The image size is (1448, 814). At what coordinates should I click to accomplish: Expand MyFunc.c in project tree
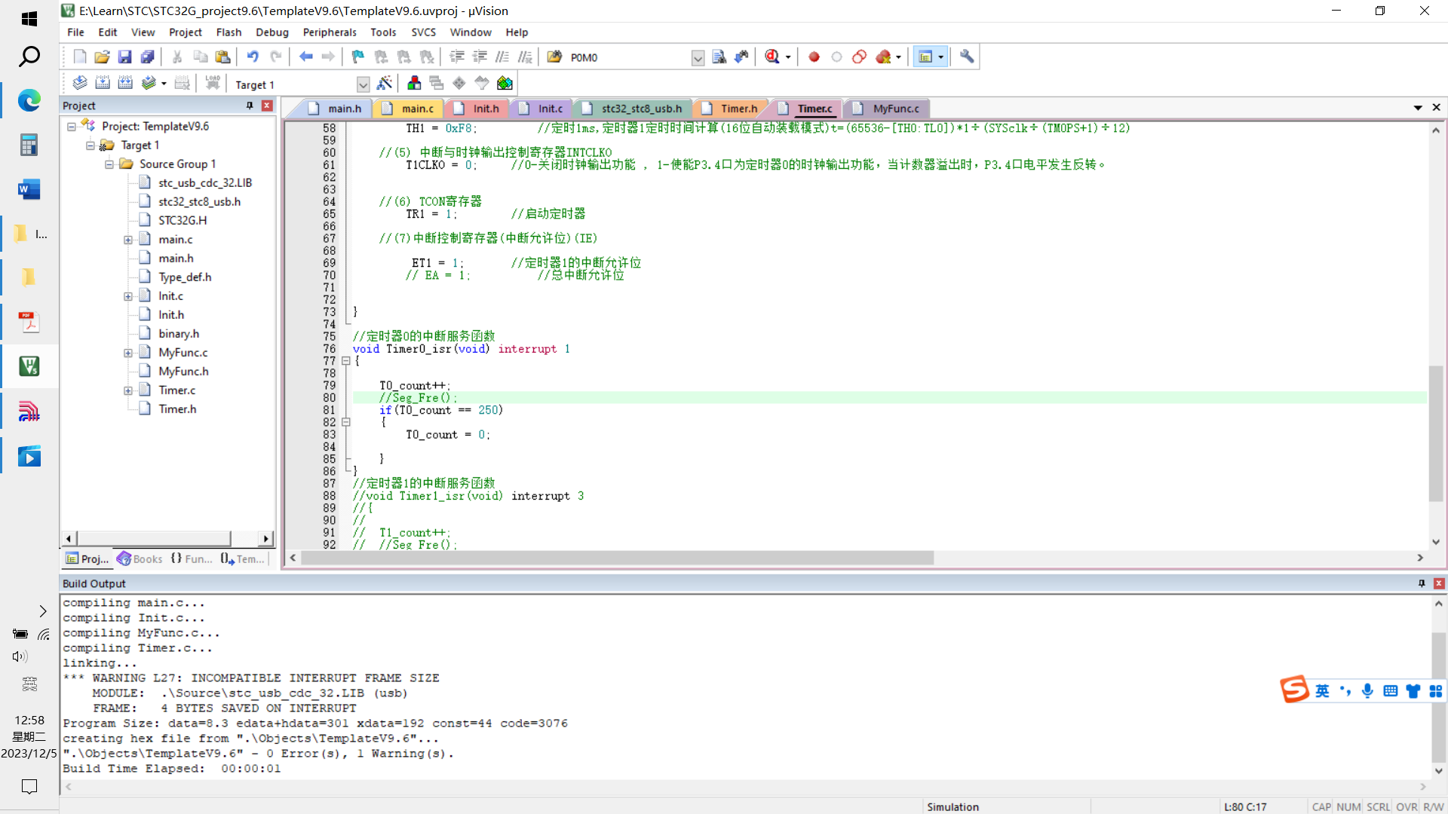click(128, 353)
